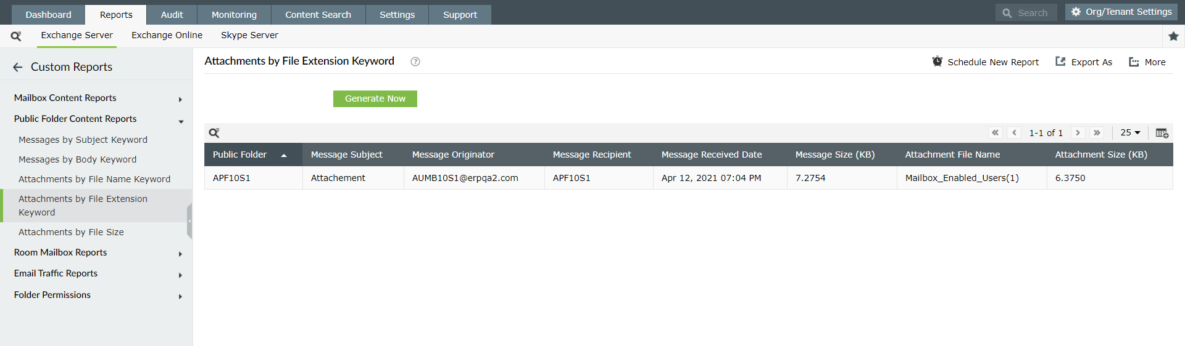Open Attachments by File Size report
The image size is (1185, 346).
tap(71, 232)
